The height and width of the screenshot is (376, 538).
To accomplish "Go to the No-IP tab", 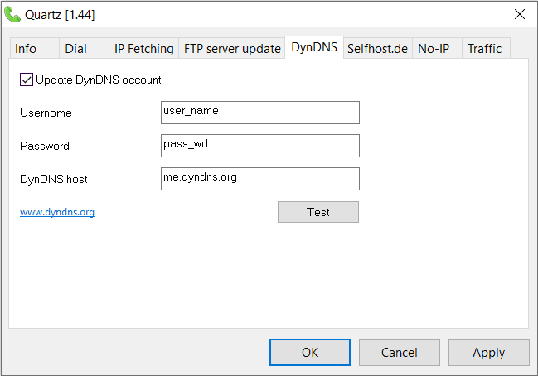I will (x=434, y=49).
